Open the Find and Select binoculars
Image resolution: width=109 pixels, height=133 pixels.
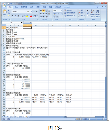pos(97,13)
